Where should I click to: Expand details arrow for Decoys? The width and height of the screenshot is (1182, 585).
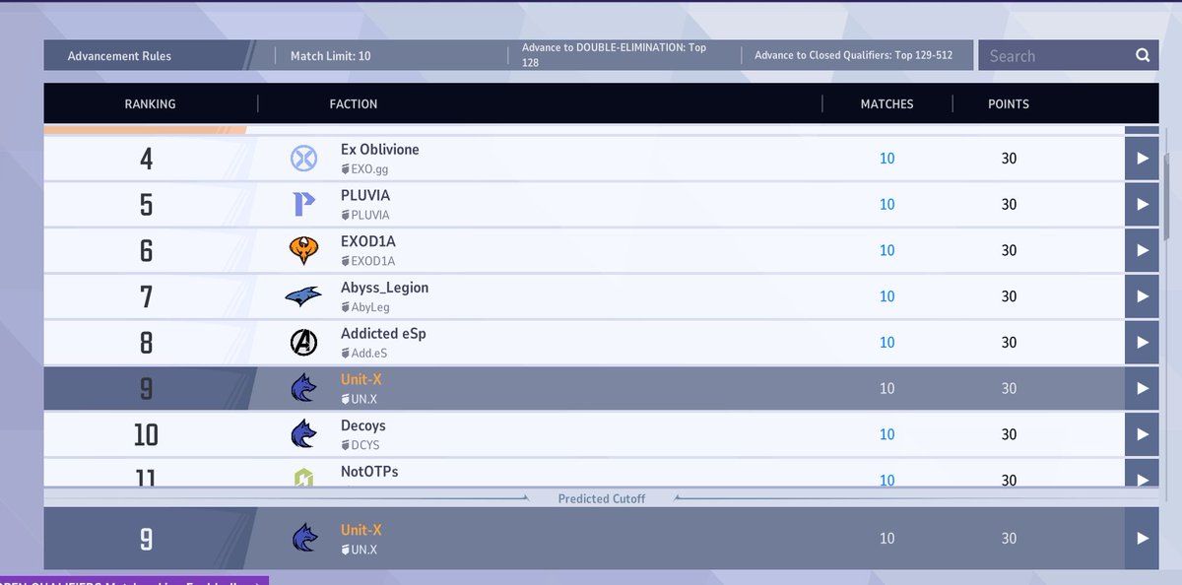click(1142, 434)
